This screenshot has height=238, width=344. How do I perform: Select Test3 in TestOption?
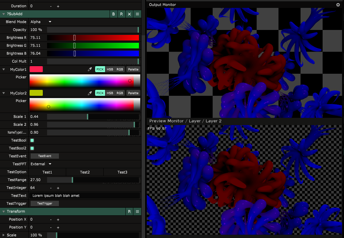(122, 172)
